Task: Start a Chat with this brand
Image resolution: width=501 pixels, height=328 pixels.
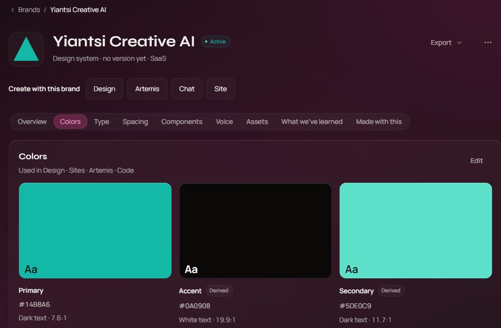Action: pos(186,89)
